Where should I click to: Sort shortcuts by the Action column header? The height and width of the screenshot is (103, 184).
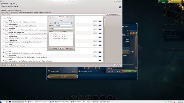55,31
